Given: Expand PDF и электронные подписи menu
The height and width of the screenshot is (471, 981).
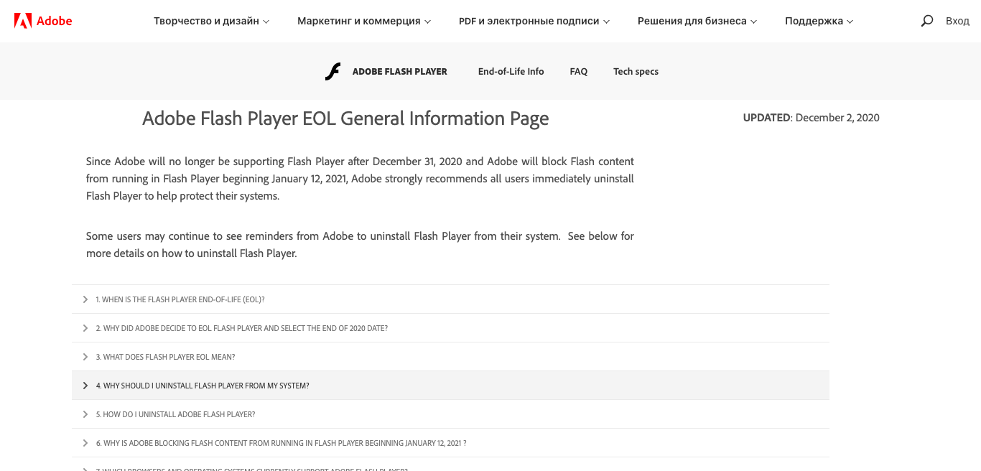Looking at the screenshot, I should (534, 22).
